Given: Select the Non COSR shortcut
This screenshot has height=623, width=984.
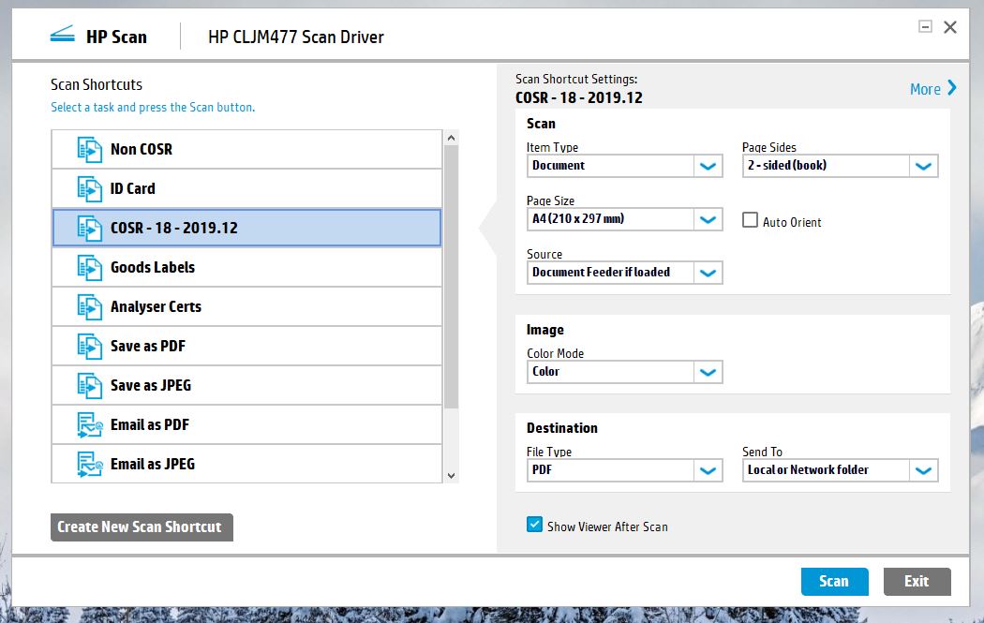Looking at the screenshot, I should click(246, 149).
